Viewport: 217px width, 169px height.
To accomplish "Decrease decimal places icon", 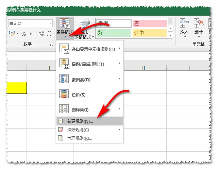I will (49, 34).
